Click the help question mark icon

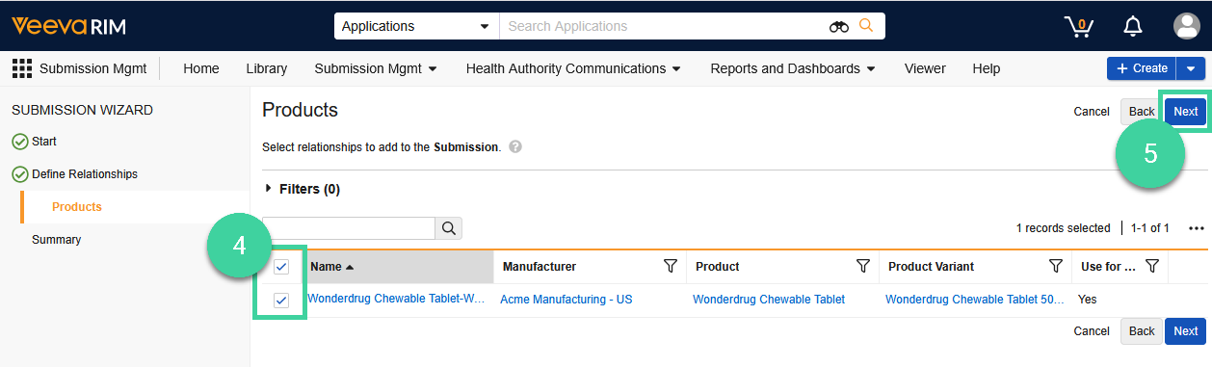(x=515, y=147)
